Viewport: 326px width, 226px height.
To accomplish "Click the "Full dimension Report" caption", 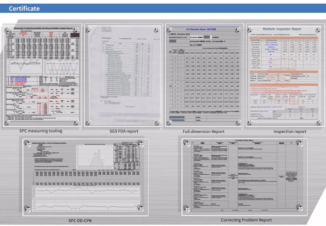I will pyautogui.click(x=204, y=132).
